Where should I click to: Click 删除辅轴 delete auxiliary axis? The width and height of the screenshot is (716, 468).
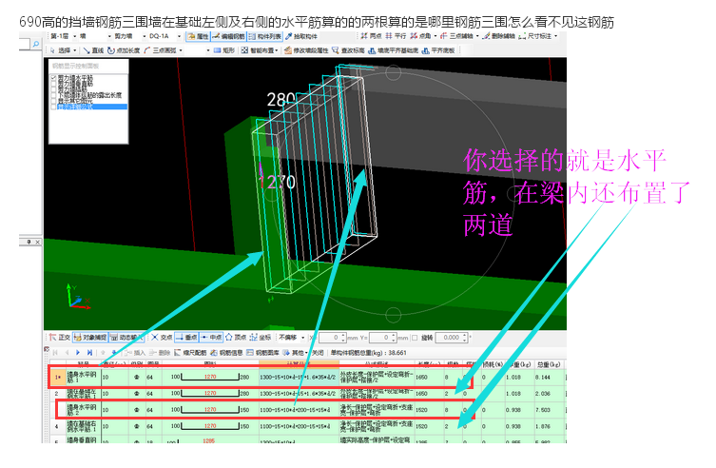pyautogui.click(x=498, y=36)
